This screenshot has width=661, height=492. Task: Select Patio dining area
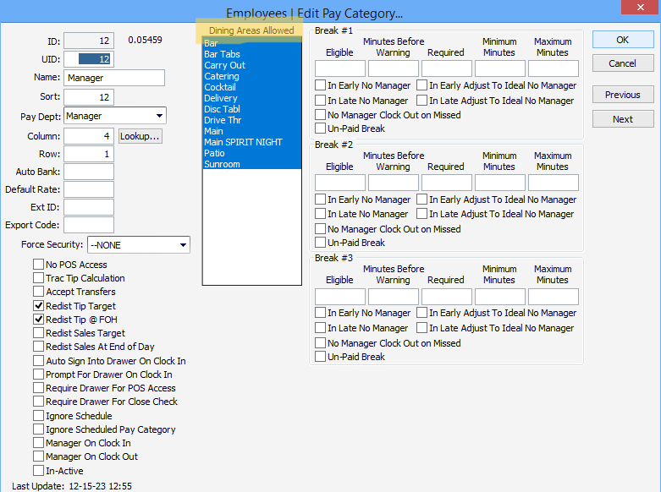point(252,153)
